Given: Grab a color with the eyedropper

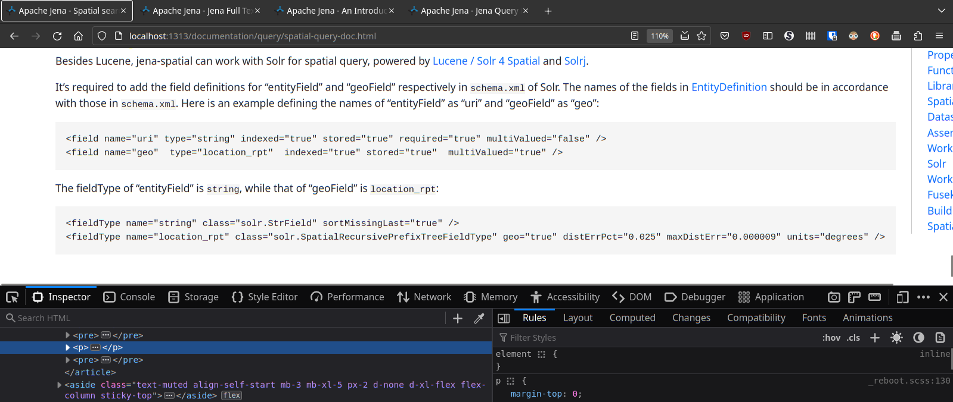Looking at the screenshot, I should (x=479, y=318).
